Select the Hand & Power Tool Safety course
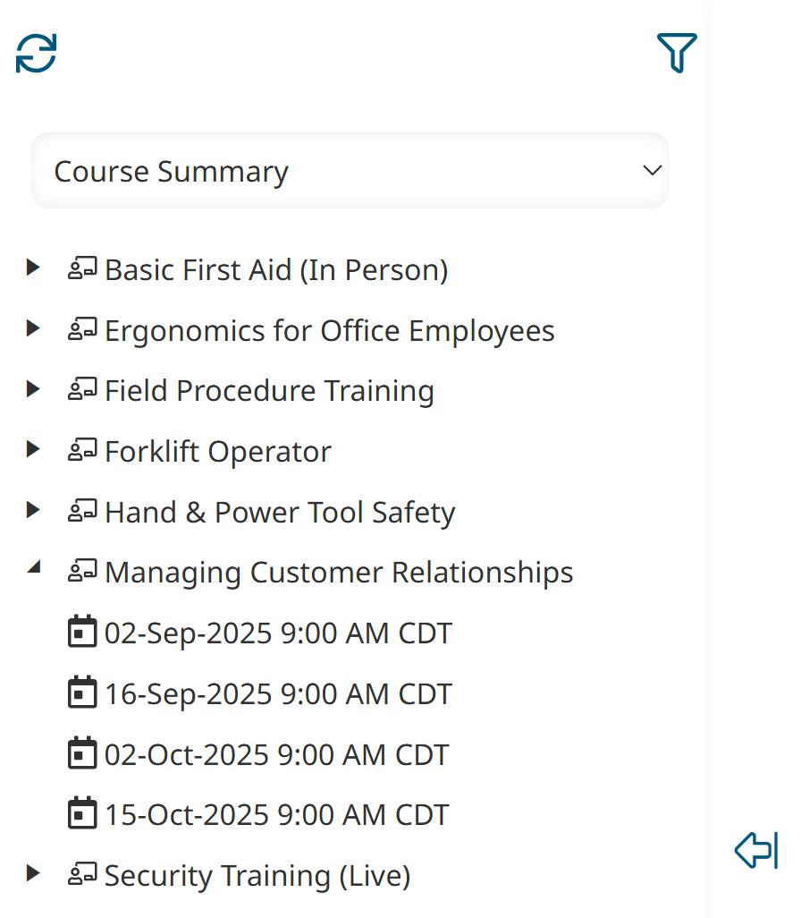The image size is (801, 918). [280, 513]
